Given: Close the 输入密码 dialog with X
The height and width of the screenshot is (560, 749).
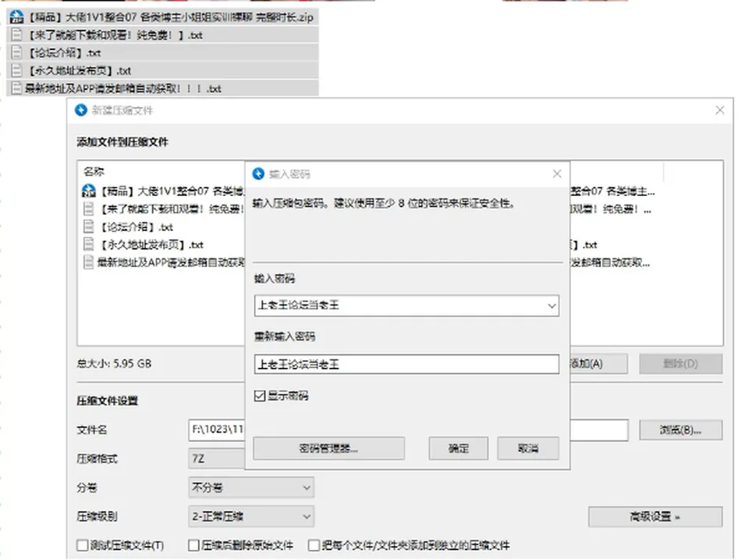Looking at the screenshot, I should (x=557, y=173).
